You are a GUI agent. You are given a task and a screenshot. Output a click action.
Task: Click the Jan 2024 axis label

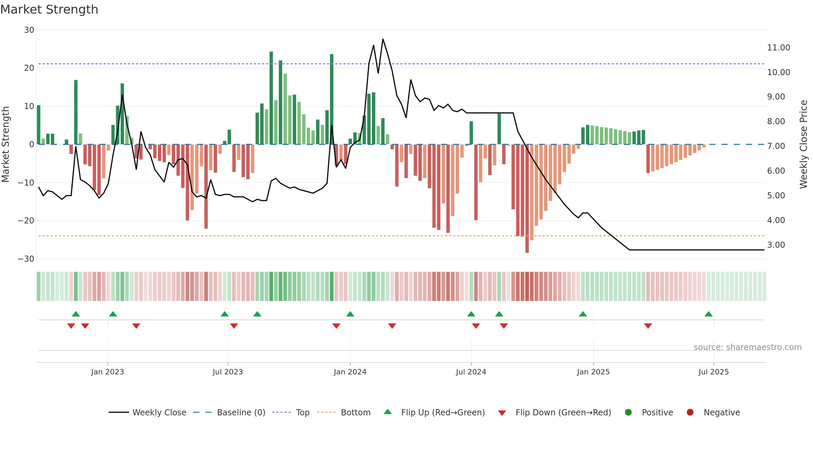(x=350, y=372)
